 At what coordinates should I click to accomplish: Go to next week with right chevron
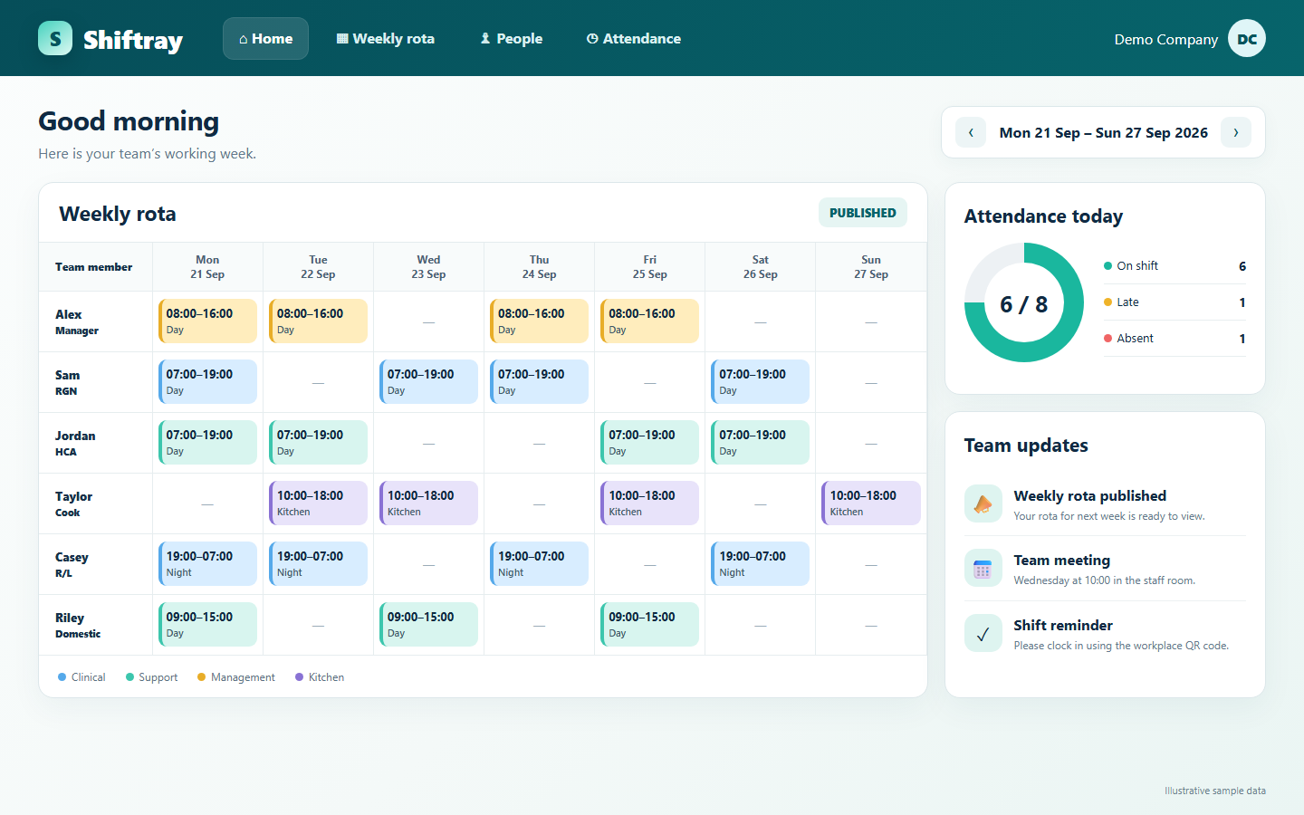click(1236, 132)
